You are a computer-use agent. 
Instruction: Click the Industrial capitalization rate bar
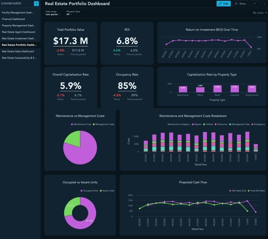pos(235,89)
